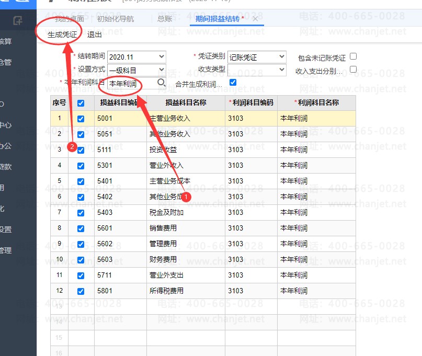Viewport: 422px width, 356px height.
Task: Open 结转期间 dropdown showing 2020.11
Action: [136, 57]
